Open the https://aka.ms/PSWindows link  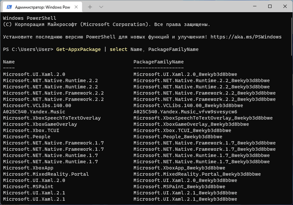point(246,37)
